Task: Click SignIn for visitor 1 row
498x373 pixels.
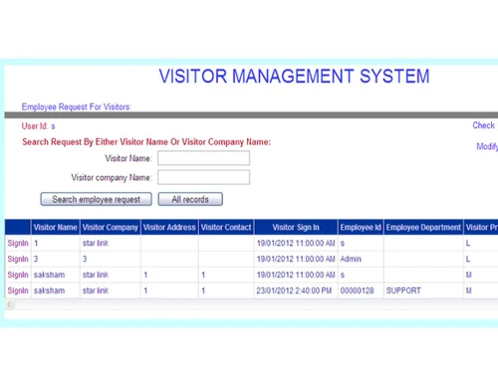Action: [18, 243]
